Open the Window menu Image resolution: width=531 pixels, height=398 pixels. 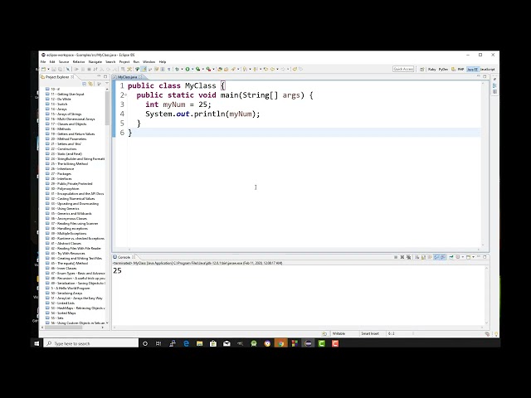click(149, 62)
